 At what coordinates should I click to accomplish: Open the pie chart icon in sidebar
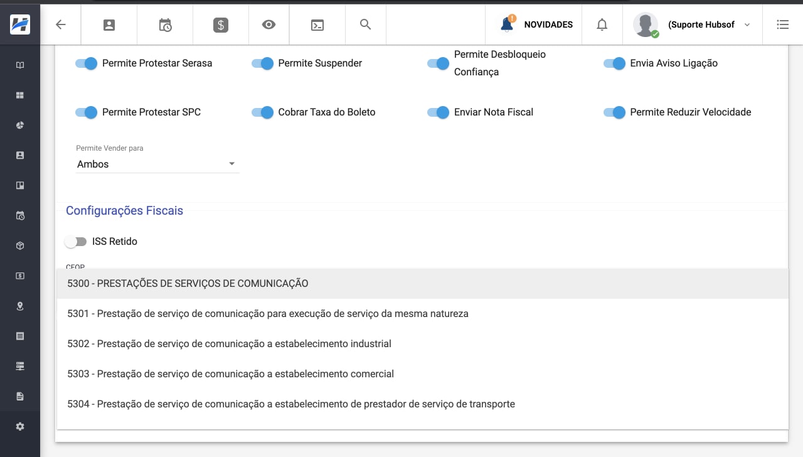pos(20,126)
